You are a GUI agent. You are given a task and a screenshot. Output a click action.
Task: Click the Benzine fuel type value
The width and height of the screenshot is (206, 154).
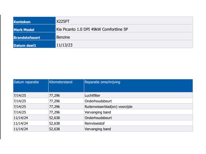pyautogui.click(x=63, y=37)
